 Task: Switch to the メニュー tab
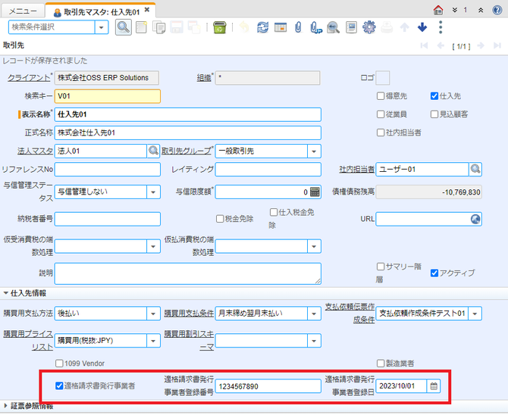point(23,11)
